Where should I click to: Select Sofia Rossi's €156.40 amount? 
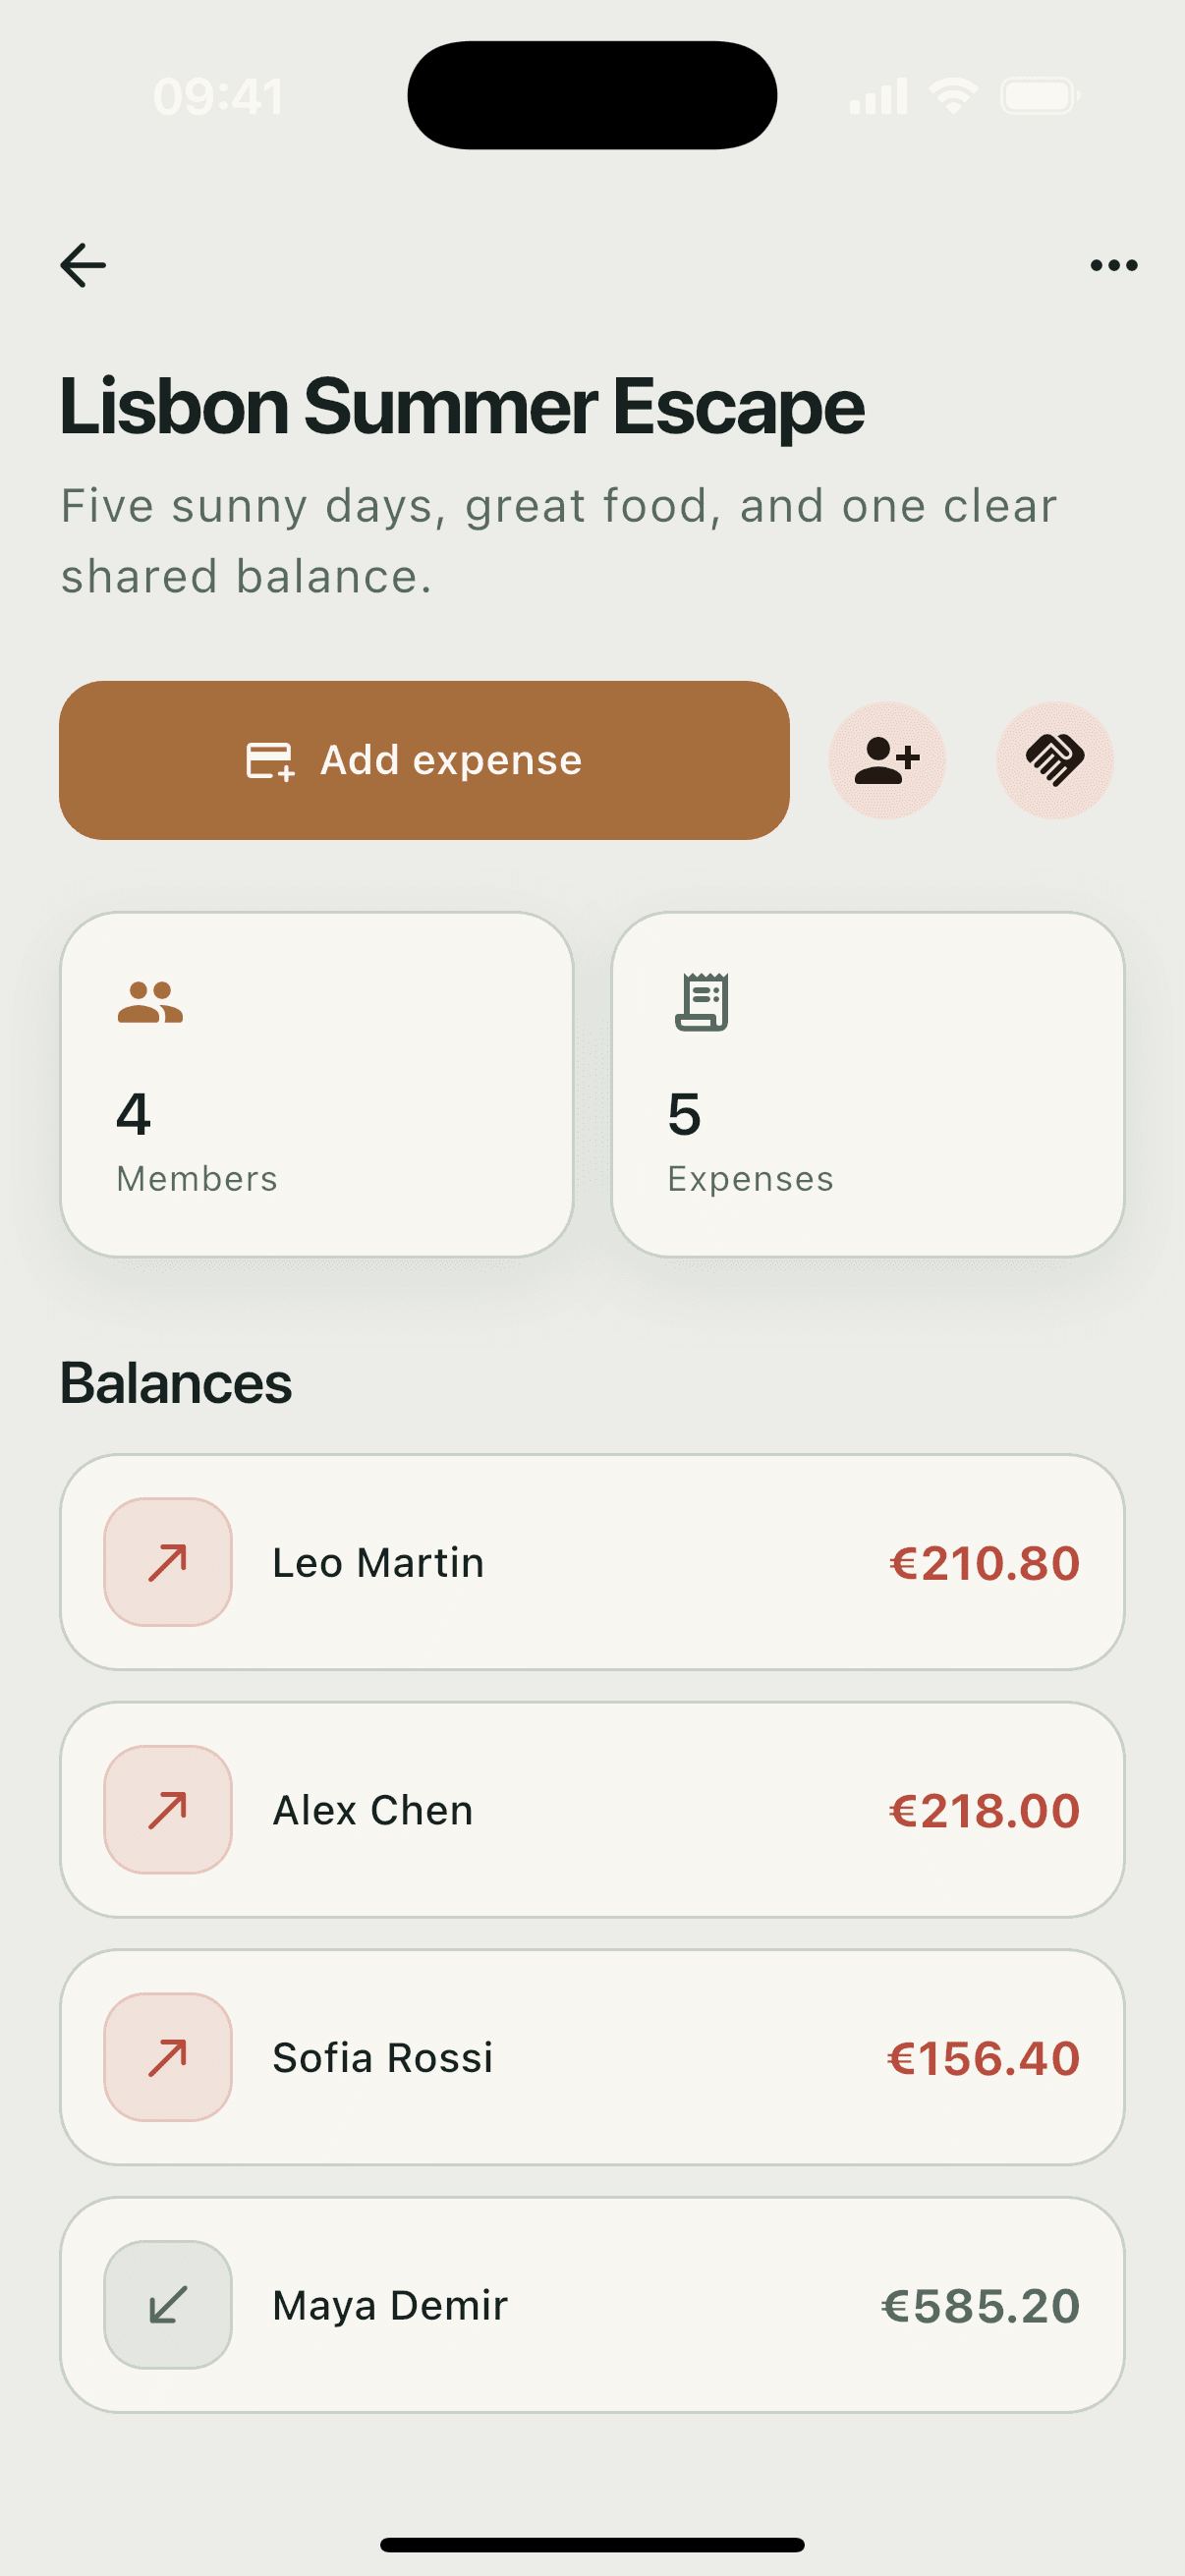[984, 2058]
